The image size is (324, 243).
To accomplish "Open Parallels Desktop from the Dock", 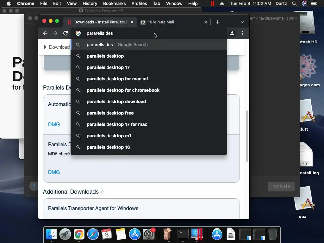I will point(196,234).
